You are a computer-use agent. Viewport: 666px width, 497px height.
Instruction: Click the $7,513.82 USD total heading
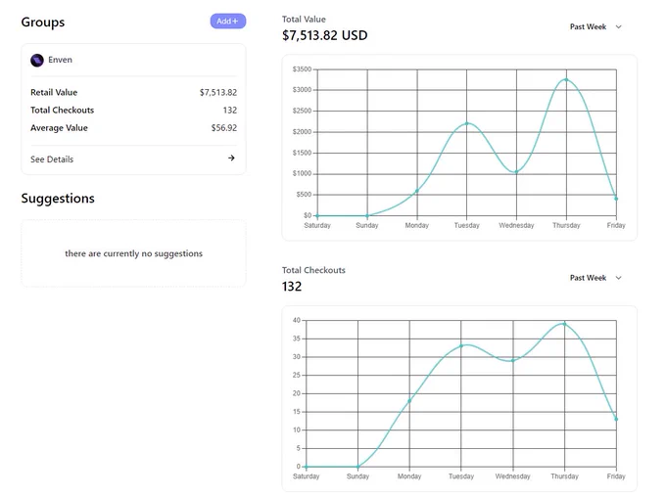(x=325, y=35)
